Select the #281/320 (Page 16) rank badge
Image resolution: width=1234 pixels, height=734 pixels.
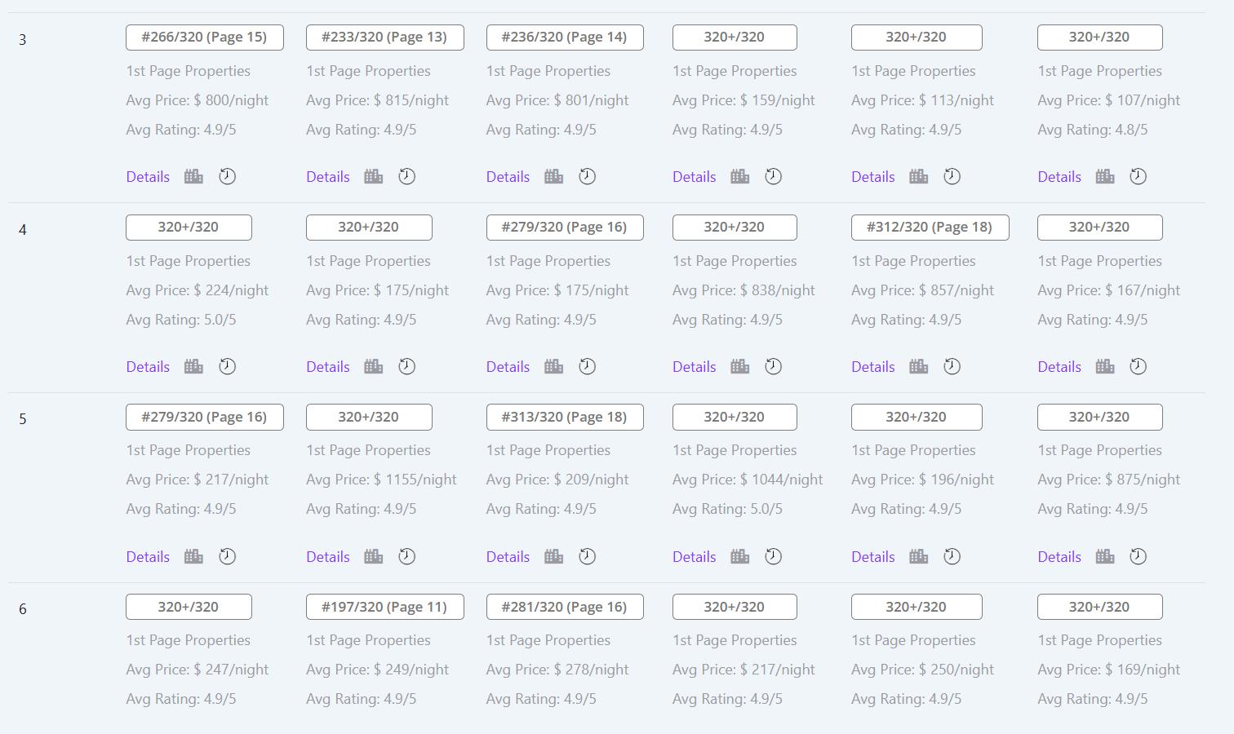coord(565,607)
